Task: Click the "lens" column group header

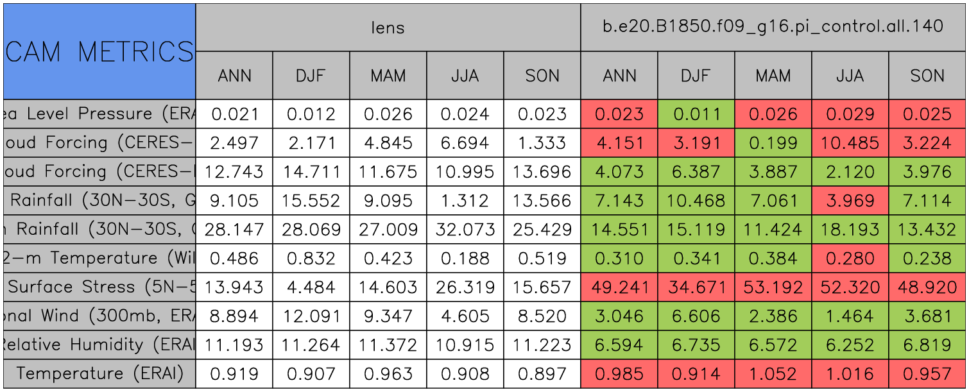Action: [x=388, y=28]
